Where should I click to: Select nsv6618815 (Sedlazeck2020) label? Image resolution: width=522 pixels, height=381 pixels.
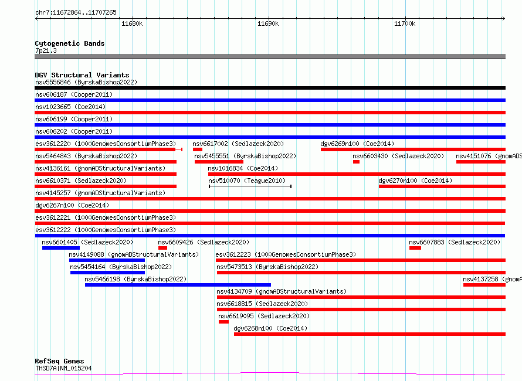click(x=262, y=304)
